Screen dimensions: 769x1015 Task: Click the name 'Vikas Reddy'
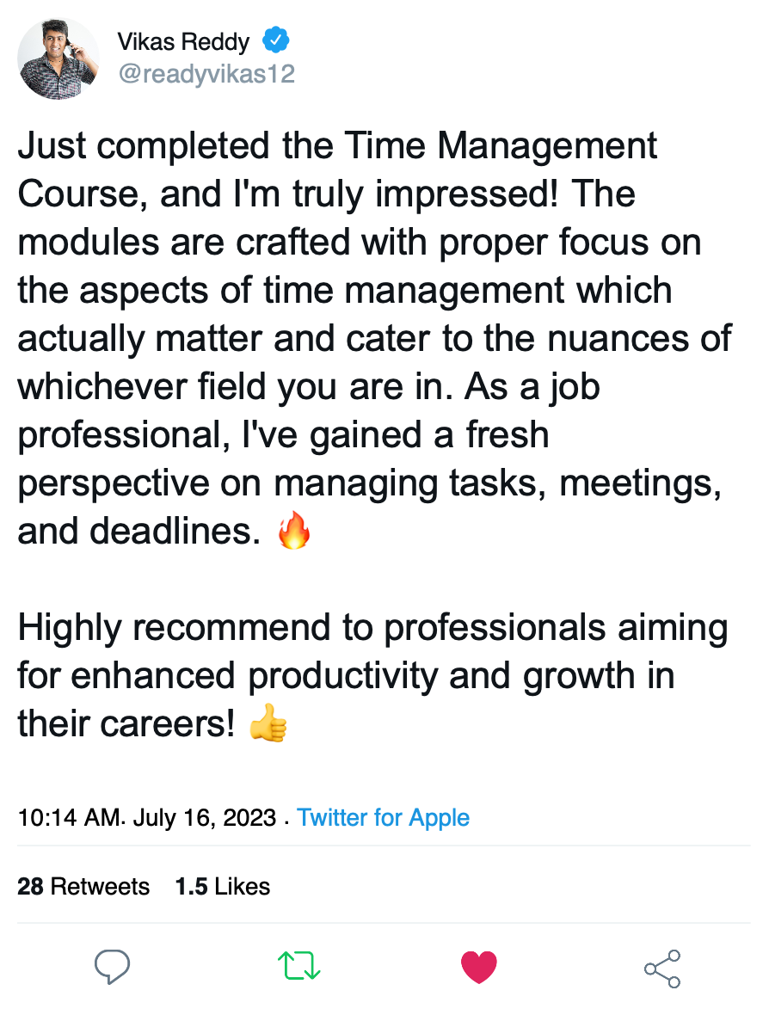click(x=183, y=41)
